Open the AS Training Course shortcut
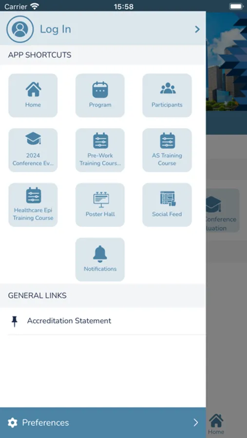 167,150
